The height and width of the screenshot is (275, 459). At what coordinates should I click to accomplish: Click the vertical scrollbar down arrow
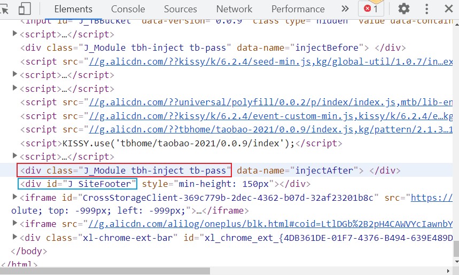(x=456, y=262)
